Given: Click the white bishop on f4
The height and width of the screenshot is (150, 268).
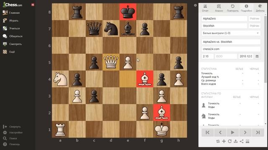Looking at the screenshot, I should pyautogui.click(x=145, y=79).
